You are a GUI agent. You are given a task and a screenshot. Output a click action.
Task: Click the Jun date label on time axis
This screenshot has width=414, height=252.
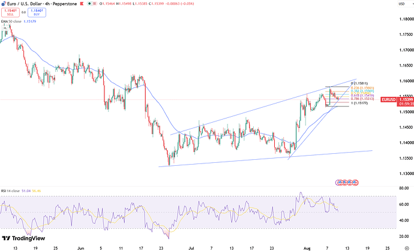coord(81,248)
